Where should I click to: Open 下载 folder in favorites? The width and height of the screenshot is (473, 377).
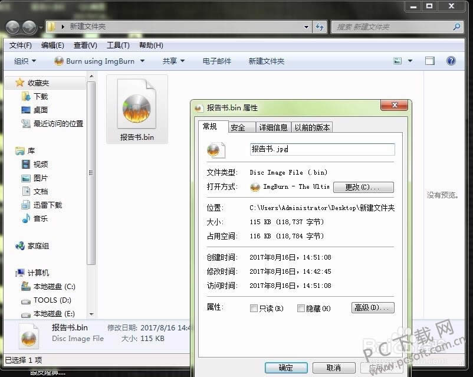[40, 96]
